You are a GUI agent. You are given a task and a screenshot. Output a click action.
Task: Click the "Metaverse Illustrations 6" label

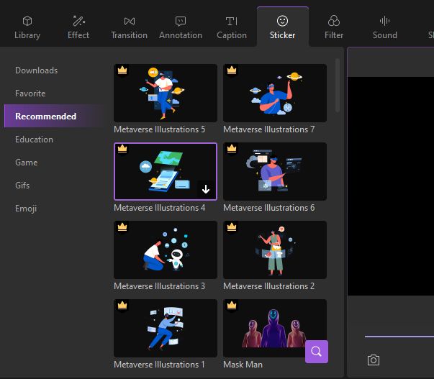268,208
